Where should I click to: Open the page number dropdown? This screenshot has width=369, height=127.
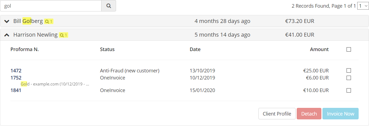click(x=363, y=6)
